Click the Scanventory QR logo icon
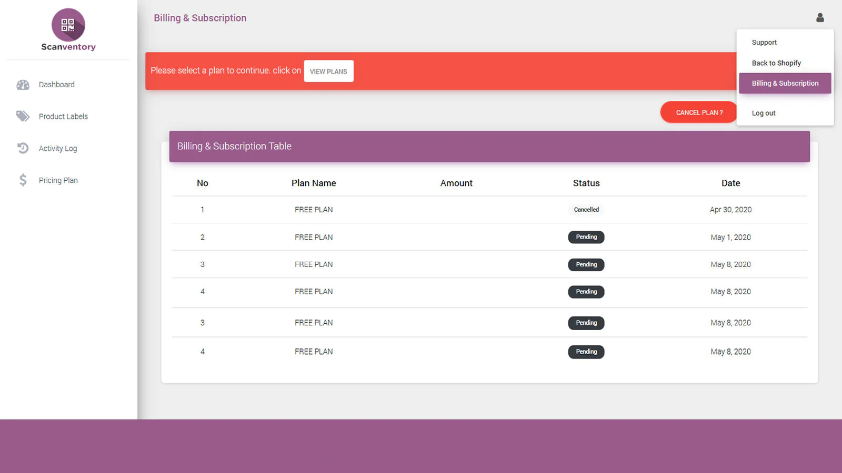The width and height of the screenshot is (842, 473). (68, 25)
